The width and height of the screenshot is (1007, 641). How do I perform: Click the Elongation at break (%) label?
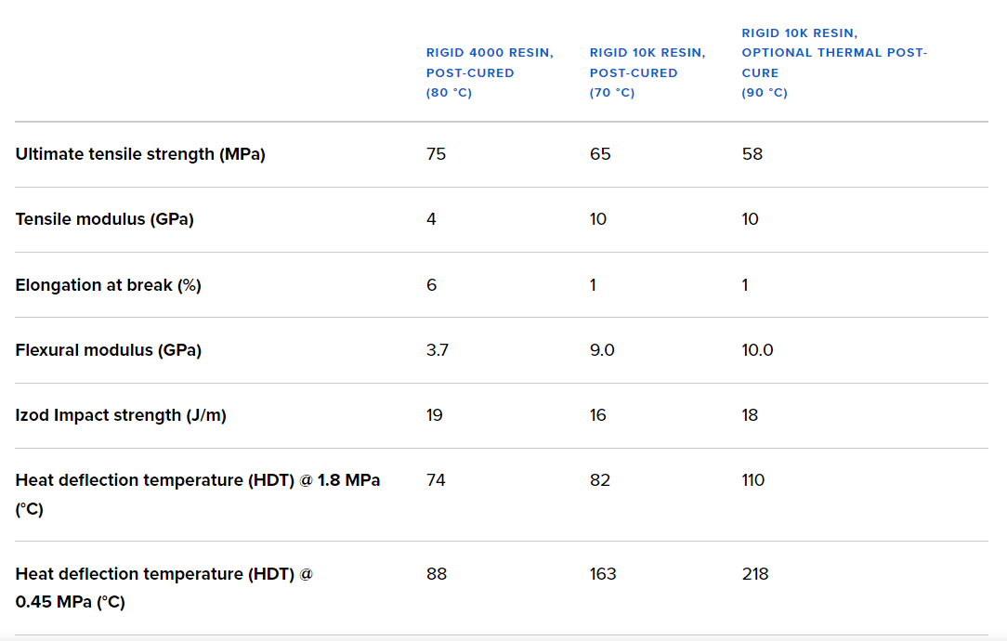coord(108,285)
